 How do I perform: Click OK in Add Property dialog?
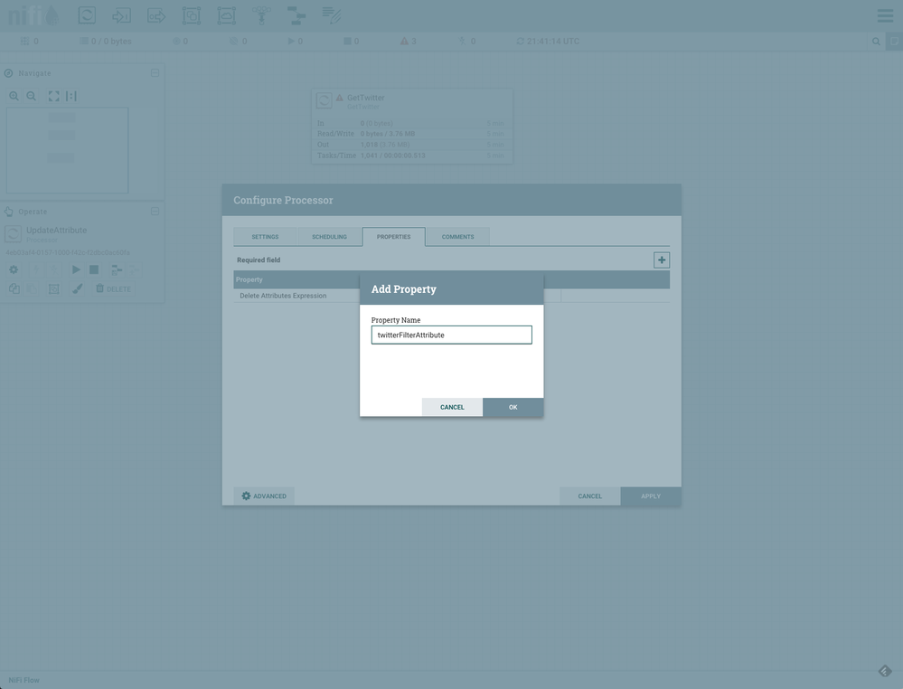pos(513,407)
